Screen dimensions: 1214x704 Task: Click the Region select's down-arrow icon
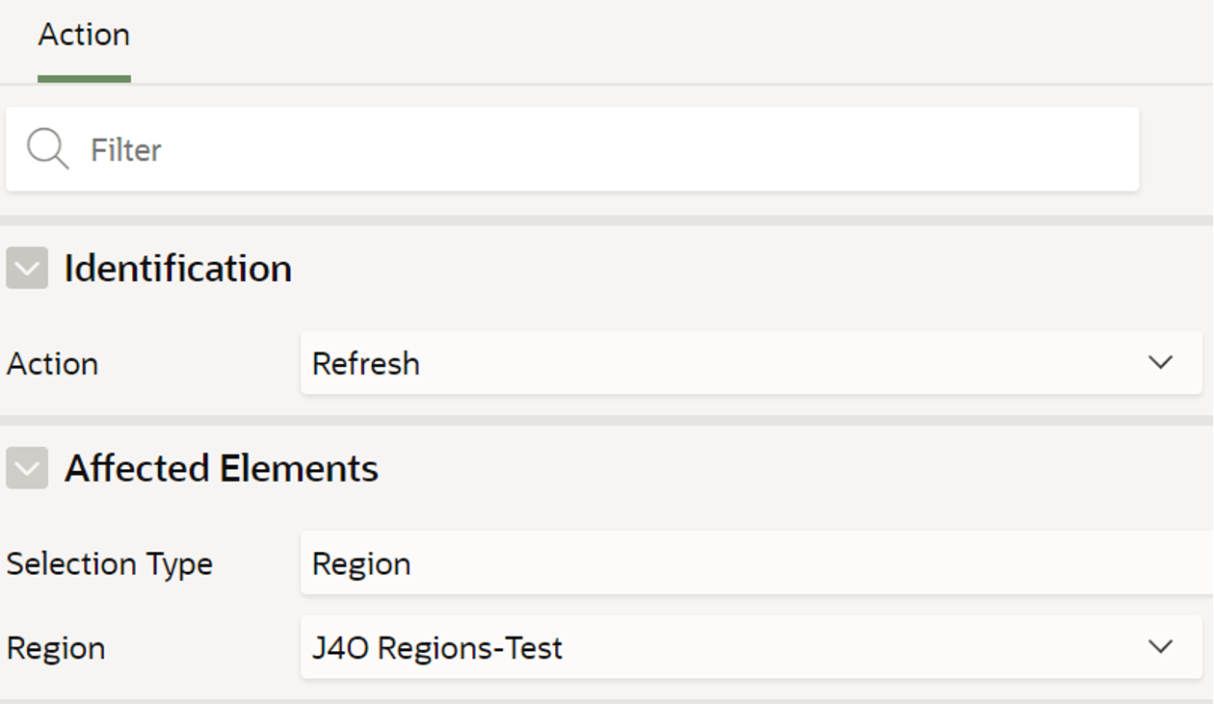pyautogui.click(x=1160, y=647)
